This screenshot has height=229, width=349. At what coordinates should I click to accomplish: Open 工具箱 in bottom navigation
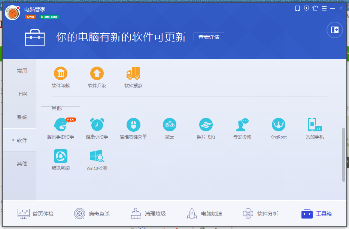pyautogui.click(x=316, y=214)
